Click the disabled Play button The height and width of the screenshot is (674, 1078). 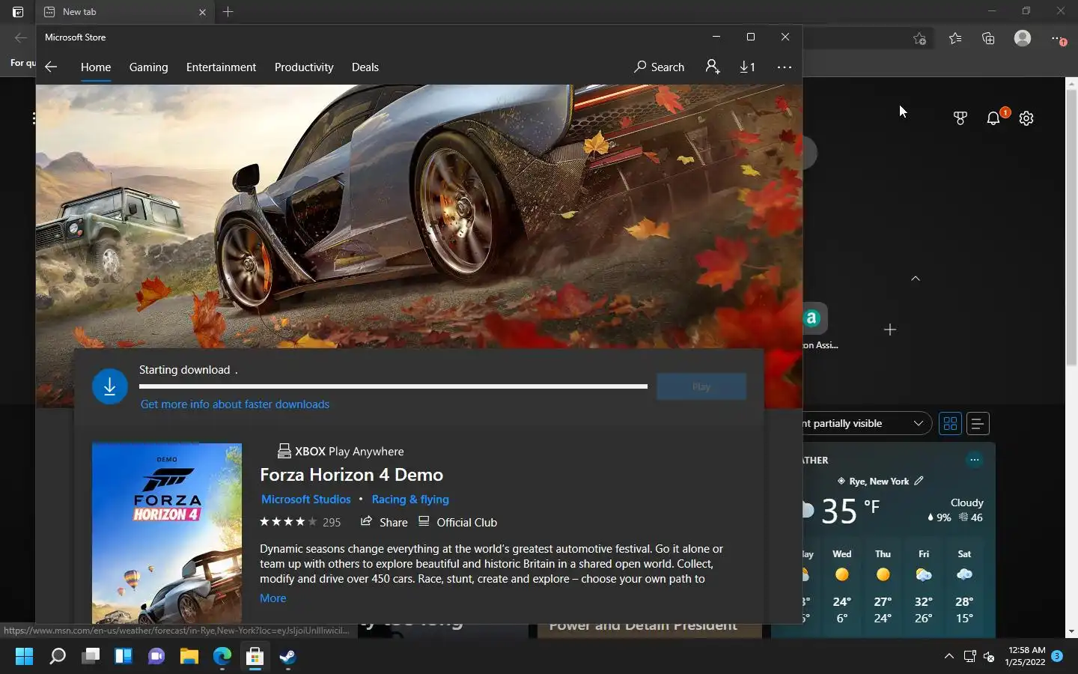pos(701,386)
